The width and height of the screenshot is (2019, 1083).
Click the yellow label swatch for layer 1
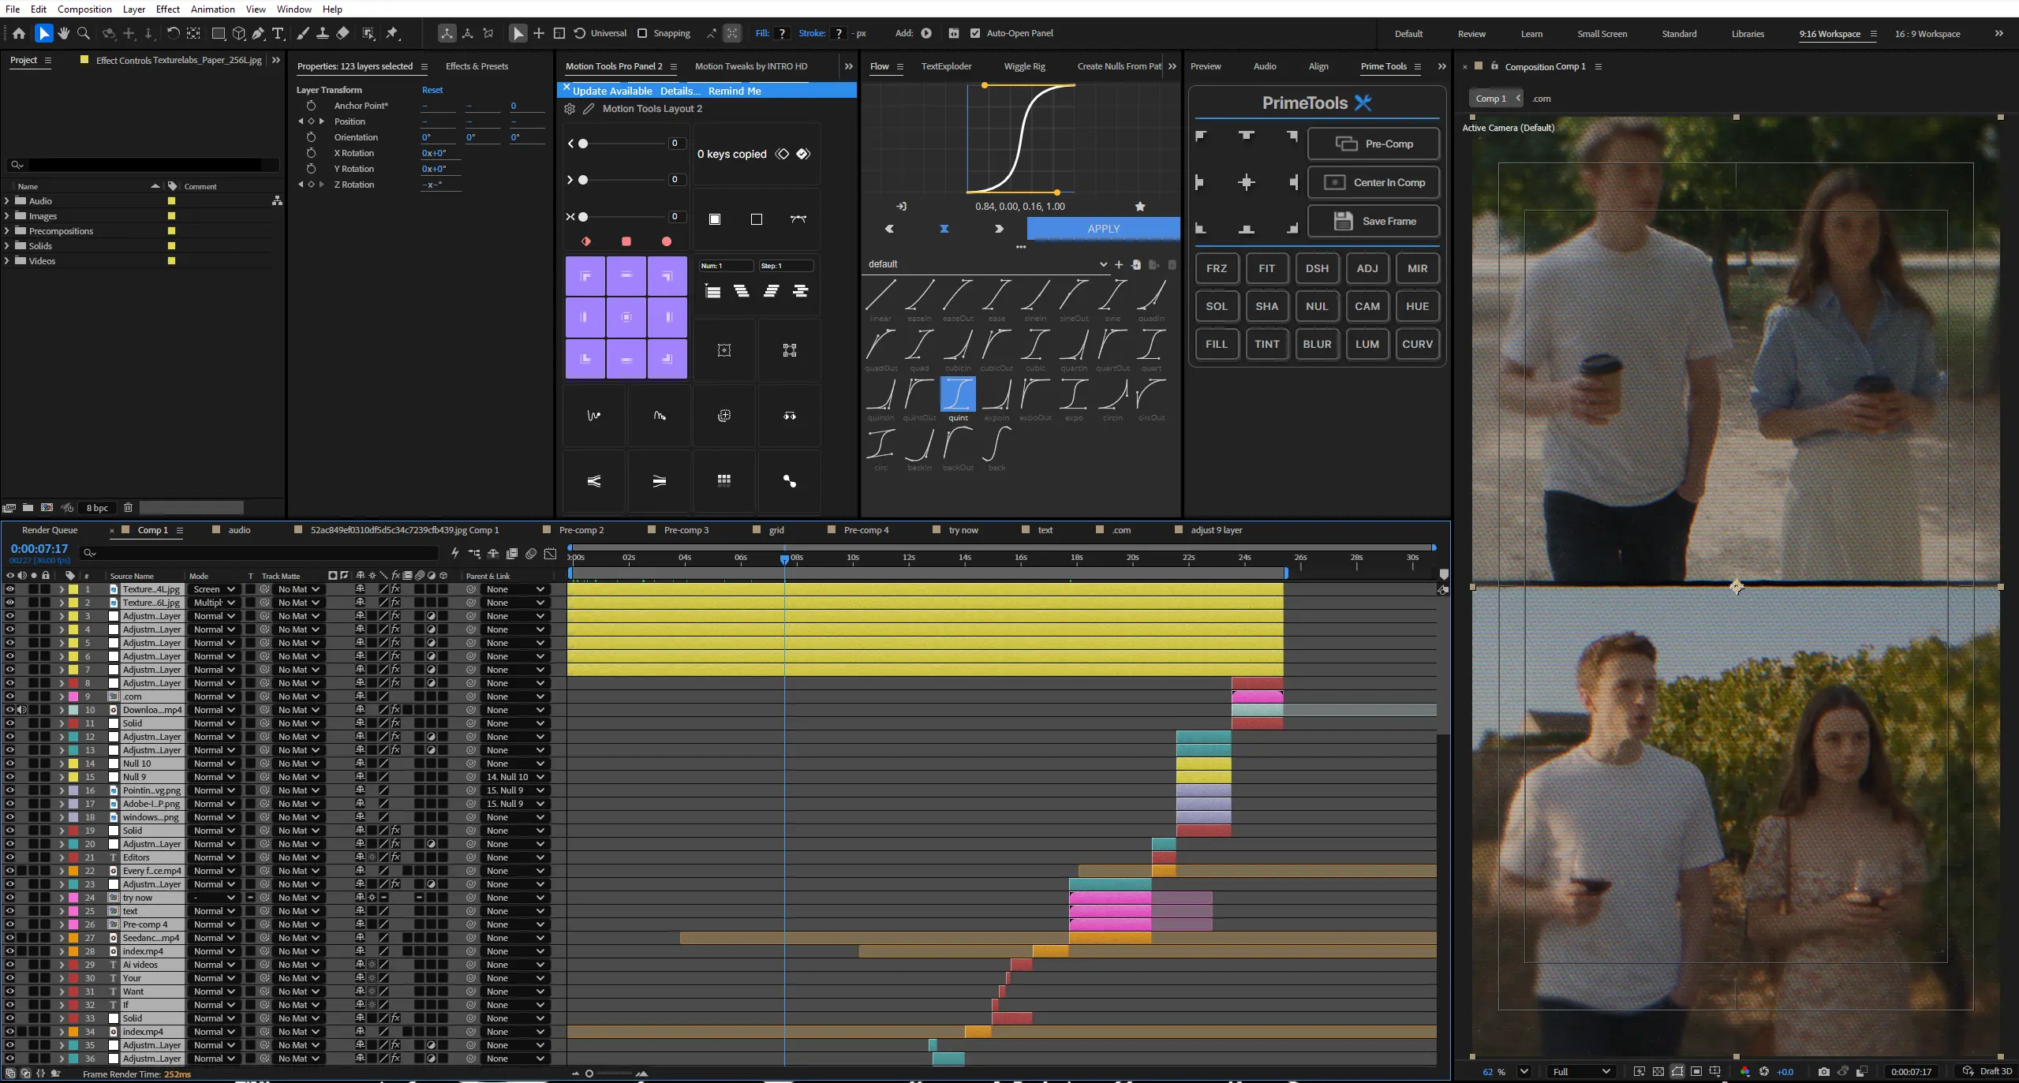coord(73,589)
